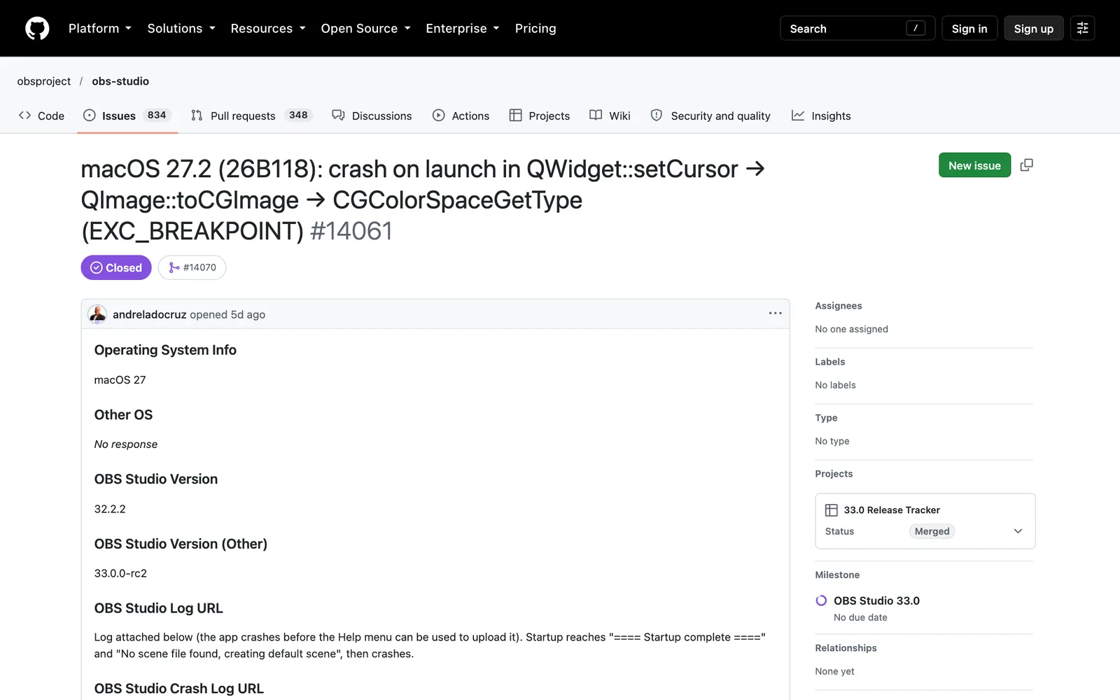Click the '32.2.2' version text

tap(110, 509)
